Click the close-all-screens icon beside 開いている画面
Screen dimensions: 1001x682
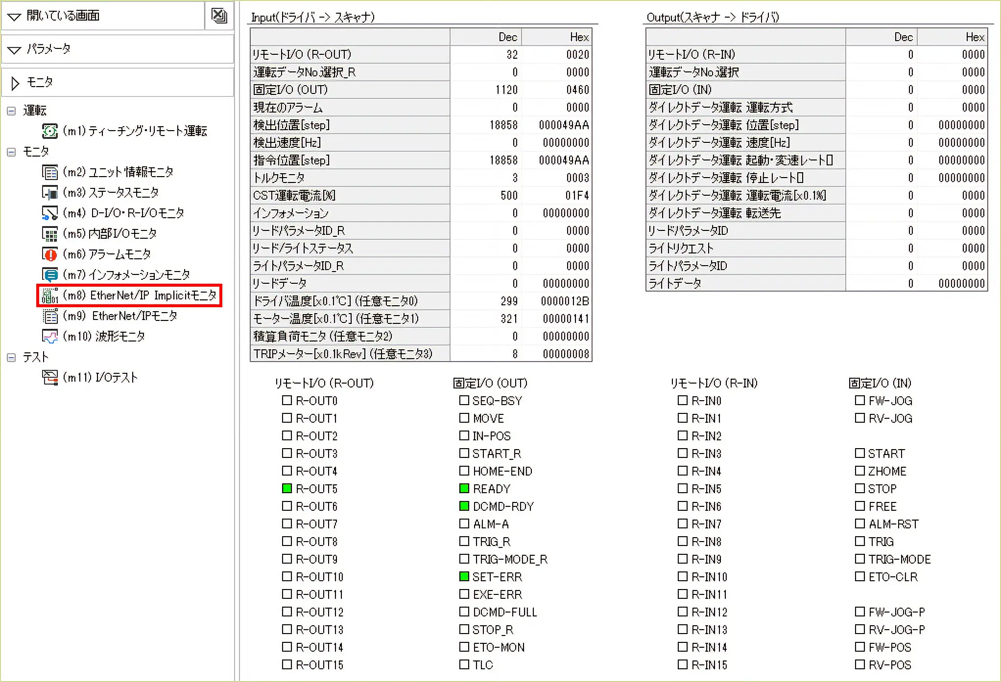(x=219, y=16)
